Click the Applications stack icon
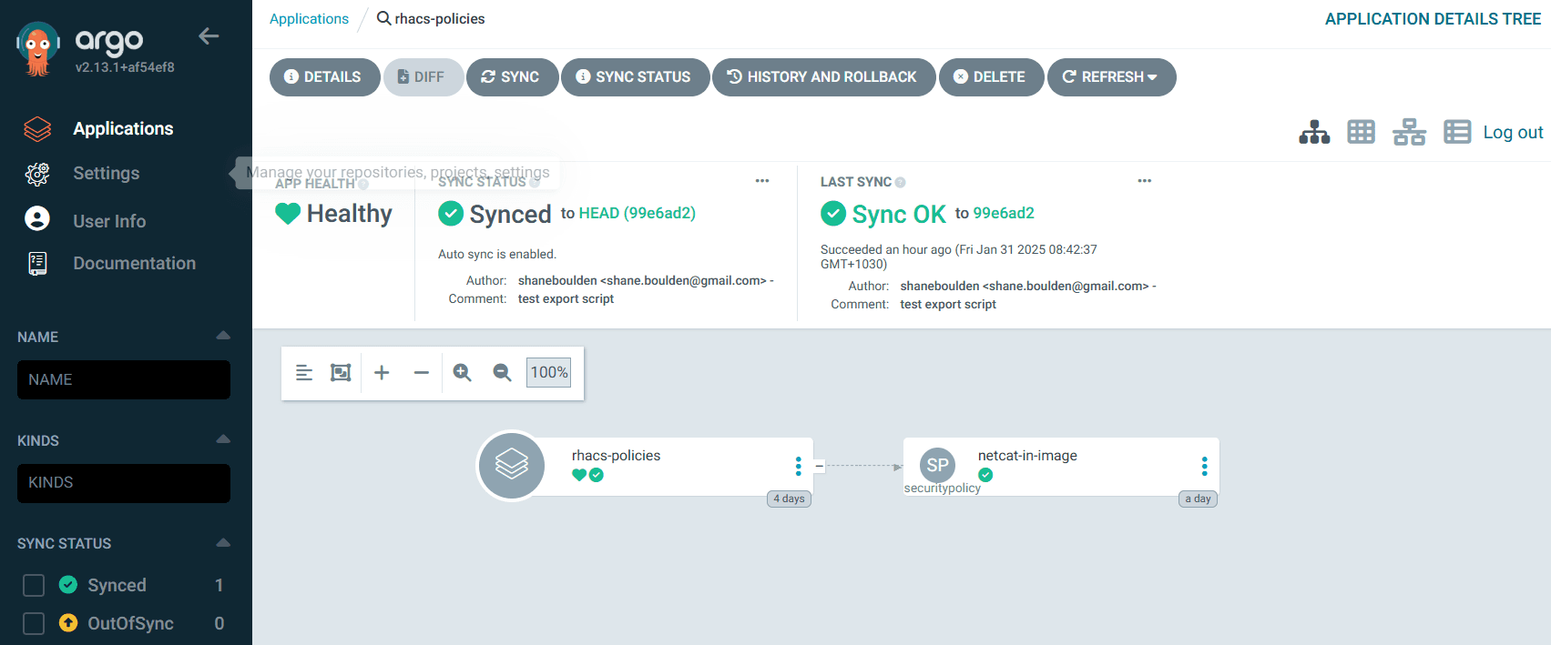 pos(37,129)
